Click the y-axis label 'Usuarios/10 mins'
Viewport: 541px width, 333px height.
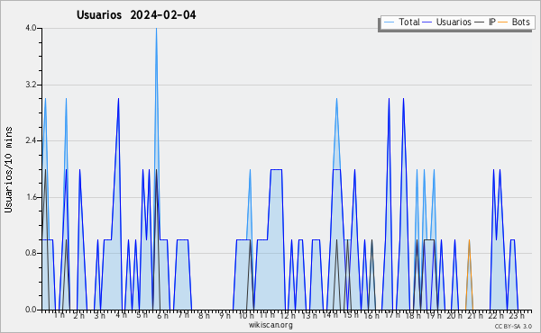(x=8, y=170)
